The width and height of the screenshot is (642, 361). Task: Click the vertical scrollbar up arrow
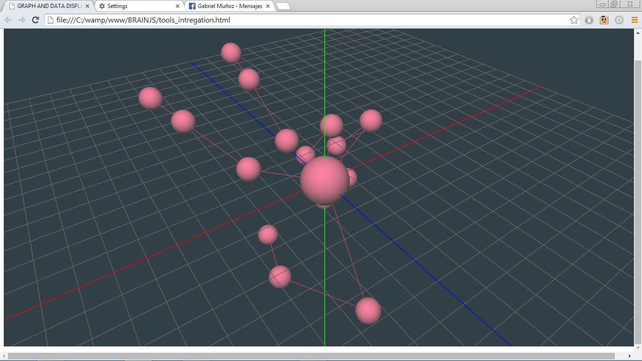(638, 32)
